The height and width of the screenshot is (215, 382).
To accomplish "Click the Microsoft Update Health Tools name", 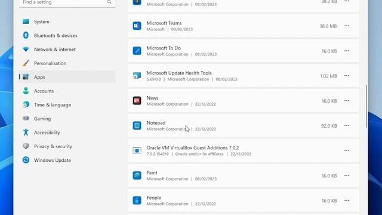I will [179, 73].
